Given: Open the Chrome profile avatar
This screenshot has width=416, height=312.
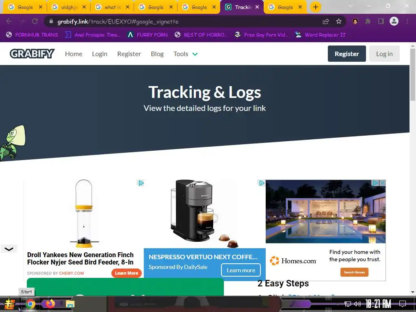Looking at the screenshot, I should pyautogui.click(x=394, y=21).
